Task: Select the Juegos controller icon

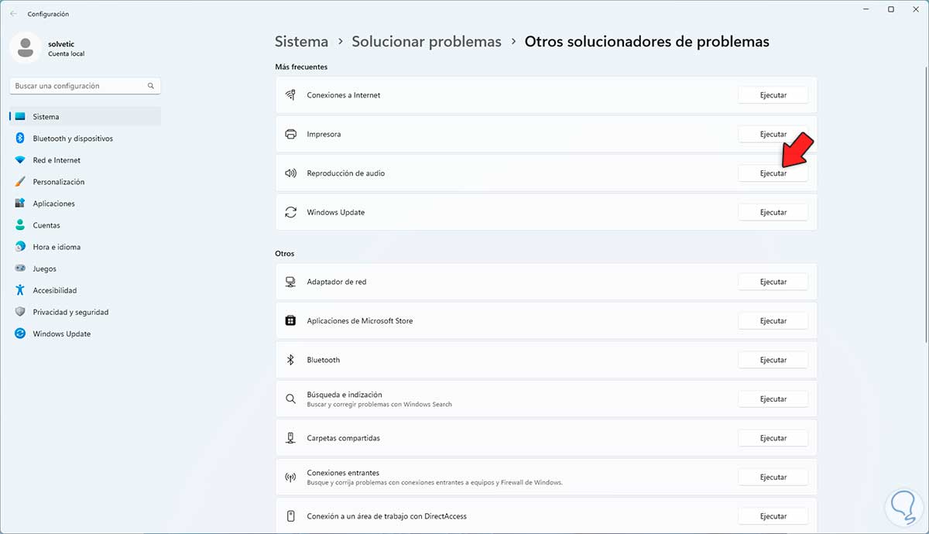Action: (x=20, y=269)
